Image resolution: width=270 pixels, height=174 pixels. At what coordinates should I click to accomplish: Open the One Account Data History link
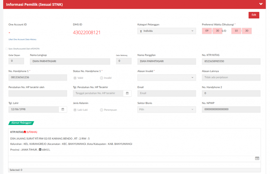22,39
